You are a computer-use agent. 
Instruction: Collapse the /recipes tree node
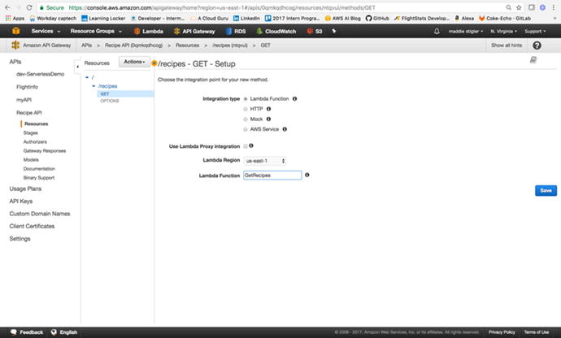93,86
